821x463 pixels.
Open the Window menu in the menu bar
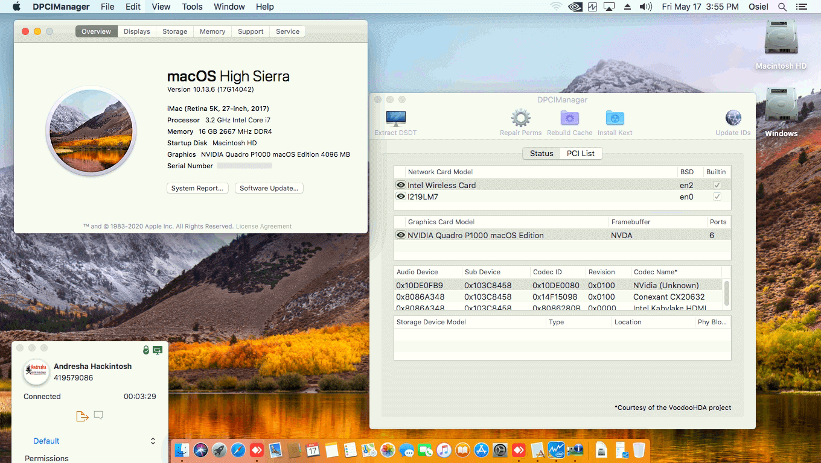229,7
